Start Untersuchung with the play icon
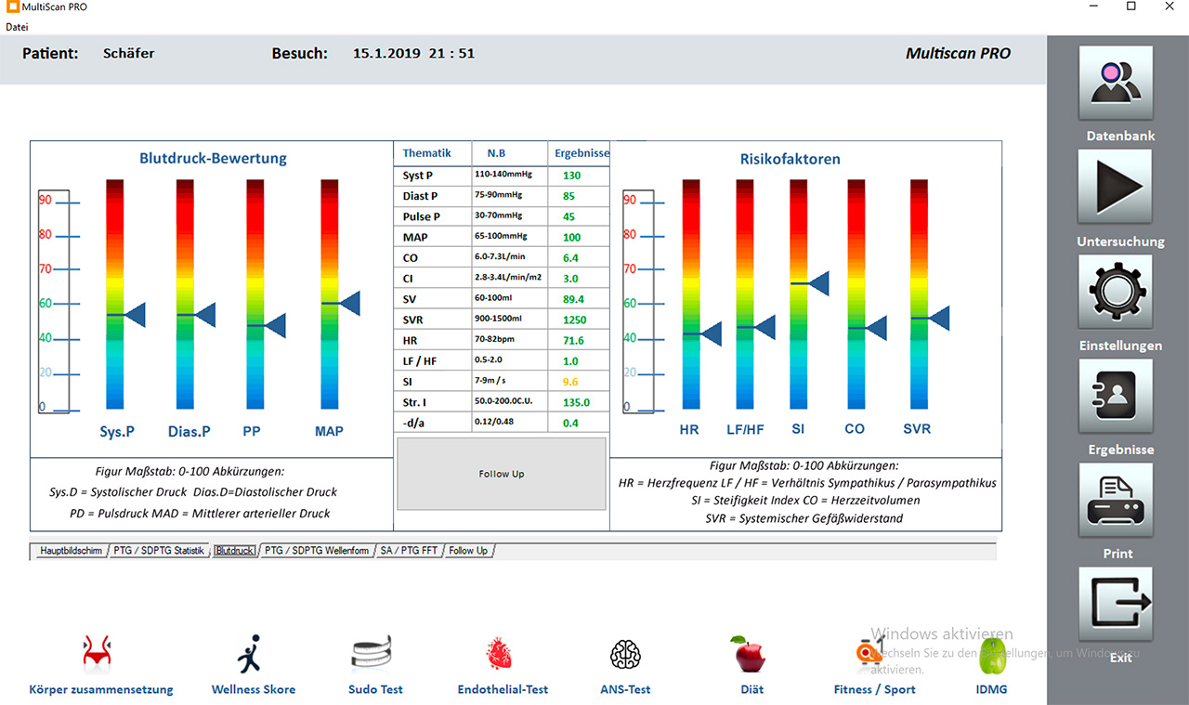1189x705 pixels. coord(1115,187)
